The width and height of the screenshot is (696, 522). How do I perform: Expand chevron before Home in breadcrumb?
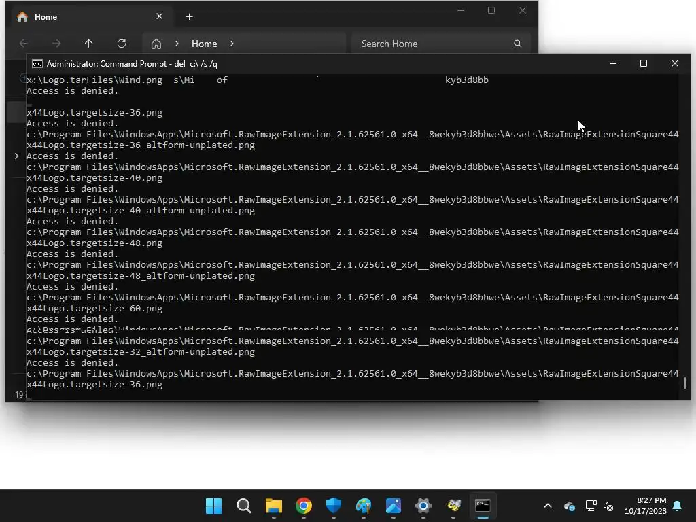click(x=177, y=43)
